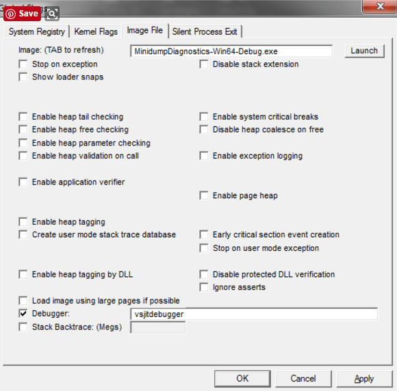This screenshot has height=391, width=397.
Task: Enable Stop on exception checkbox
Action: pyautogui.click(x=23, y=64)
